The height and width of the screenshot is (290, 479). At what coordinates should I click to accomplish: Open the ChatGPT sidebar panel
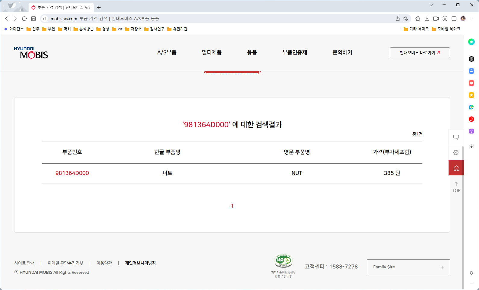pos(471,59)
